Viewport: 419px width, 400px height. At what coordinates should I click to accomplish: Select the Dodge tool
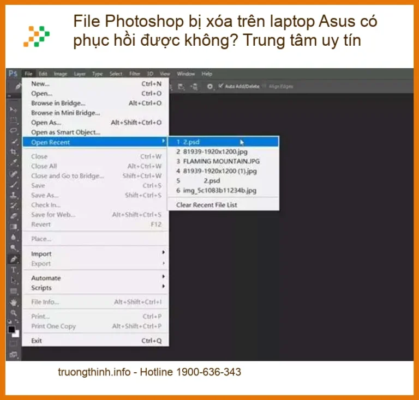coord(13,248)
